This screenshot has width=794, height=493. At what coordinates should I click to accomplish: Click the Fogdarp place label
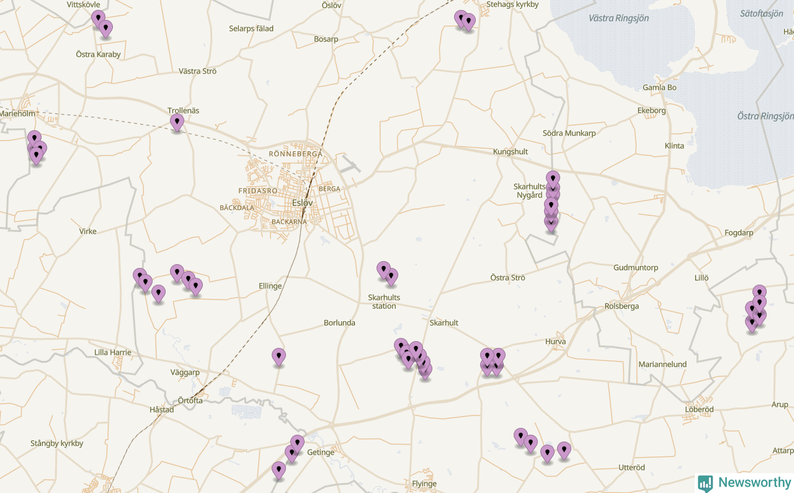click(x=739, y=233)
